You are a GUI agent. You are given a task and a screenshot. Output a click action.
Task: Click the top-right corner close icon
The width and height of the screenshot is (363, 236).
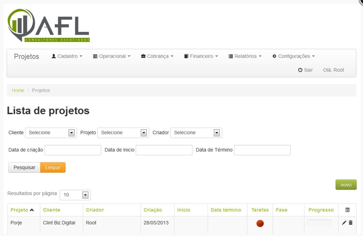(x=361, y=1)
